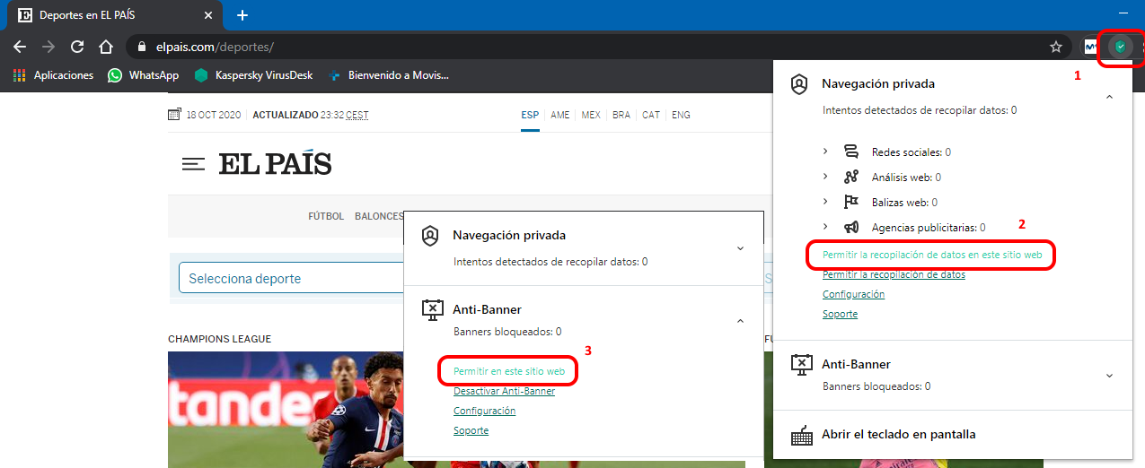
Task: Open Configuración under Navegación privada
Action: 853,294
